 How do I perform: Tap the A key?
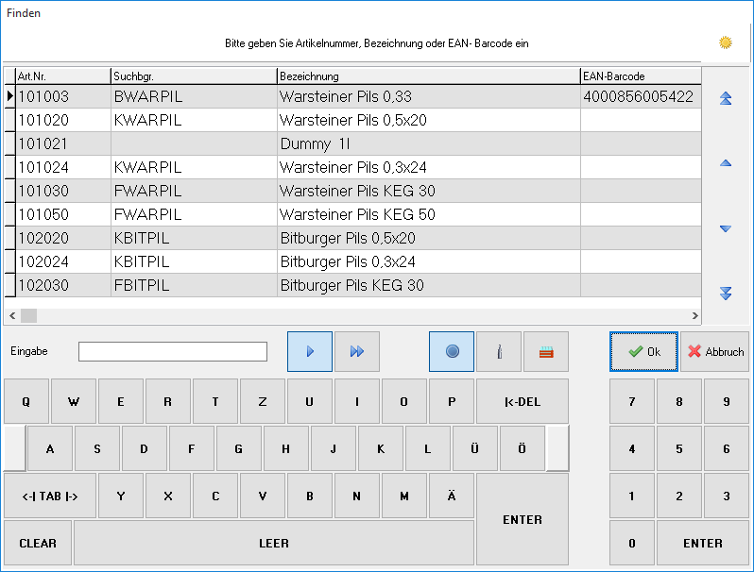(x=50, y=448)
